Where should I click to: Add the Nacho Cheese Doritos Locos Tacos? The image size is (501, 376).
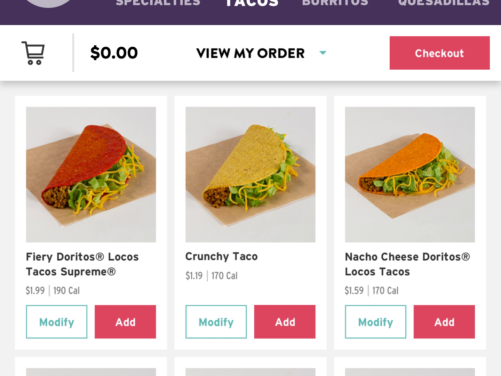coord(444,322)
